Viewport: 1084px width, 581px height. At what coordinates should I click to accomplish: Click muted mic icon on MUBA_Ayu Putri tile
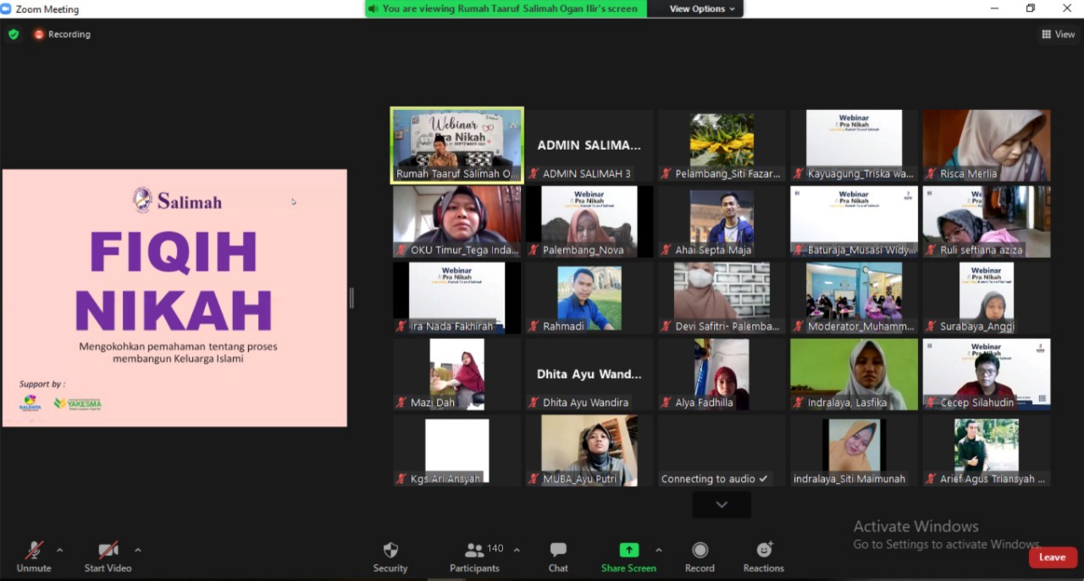click(534, 479)
